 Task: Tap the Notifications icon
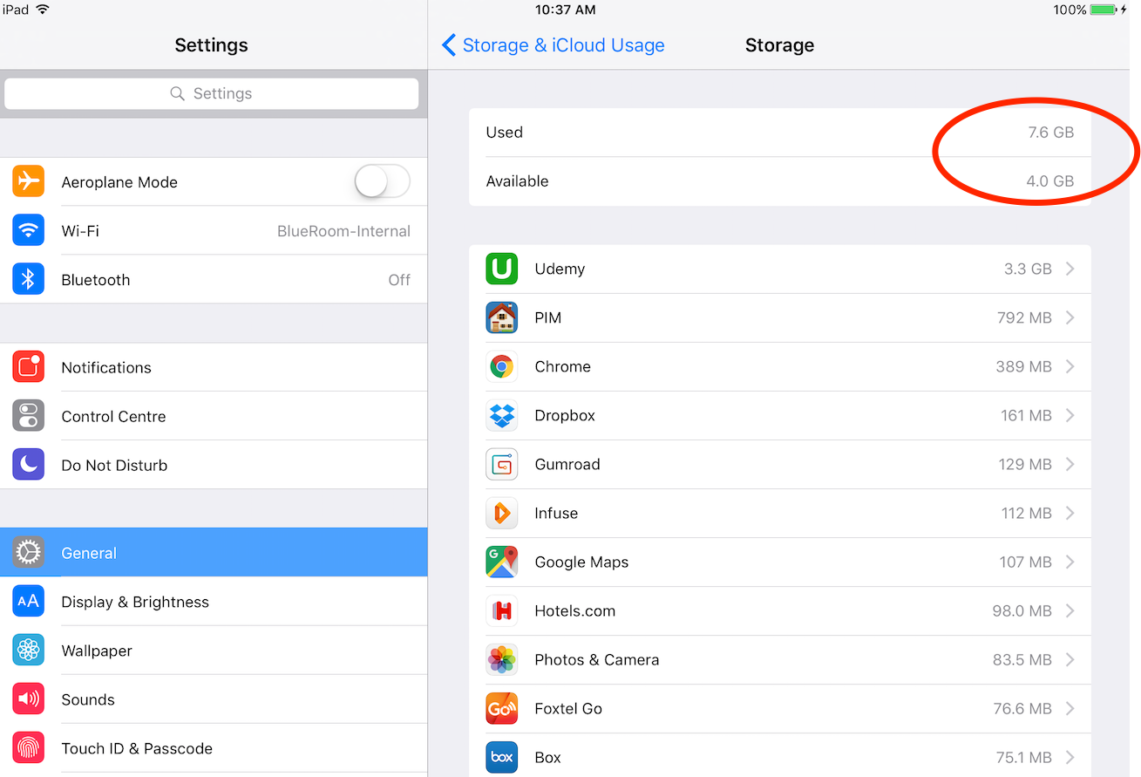click(x=28, y=367)
